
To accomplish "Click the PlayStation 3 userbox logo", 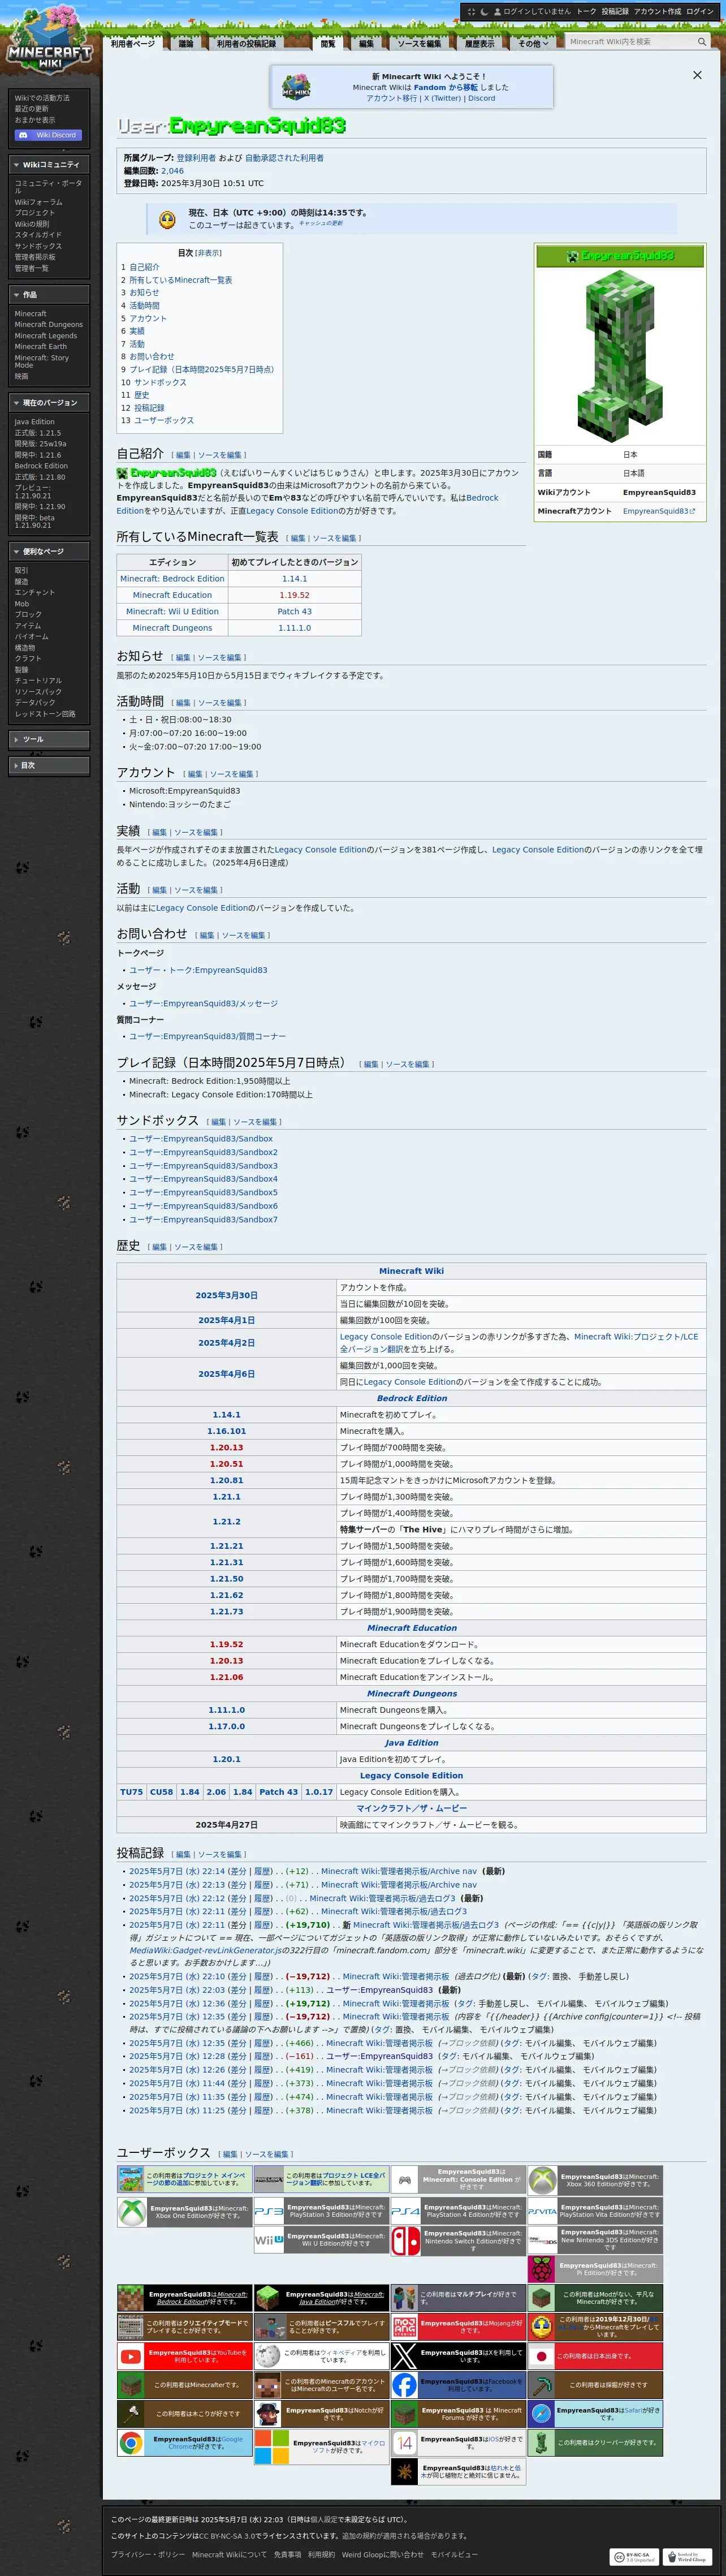I will [269, 2211].
